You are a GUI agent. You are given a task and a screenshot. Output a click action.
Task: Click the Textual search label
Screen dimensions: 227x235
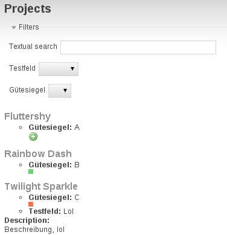click(x=33, y=47)
